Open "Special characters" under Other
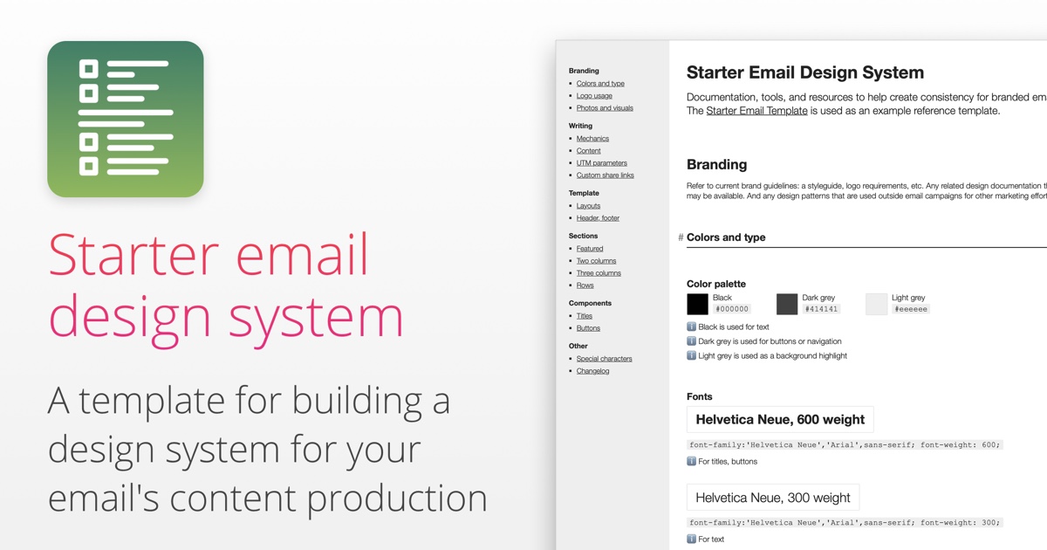1047x550 pixels. click(605, 358)
